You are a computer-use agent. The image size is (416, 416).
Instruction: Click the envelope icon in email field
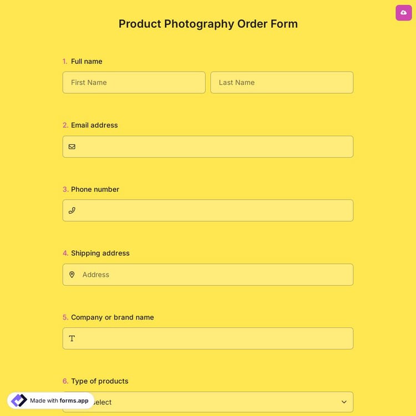pyautogui.click(x=72, y=147)
